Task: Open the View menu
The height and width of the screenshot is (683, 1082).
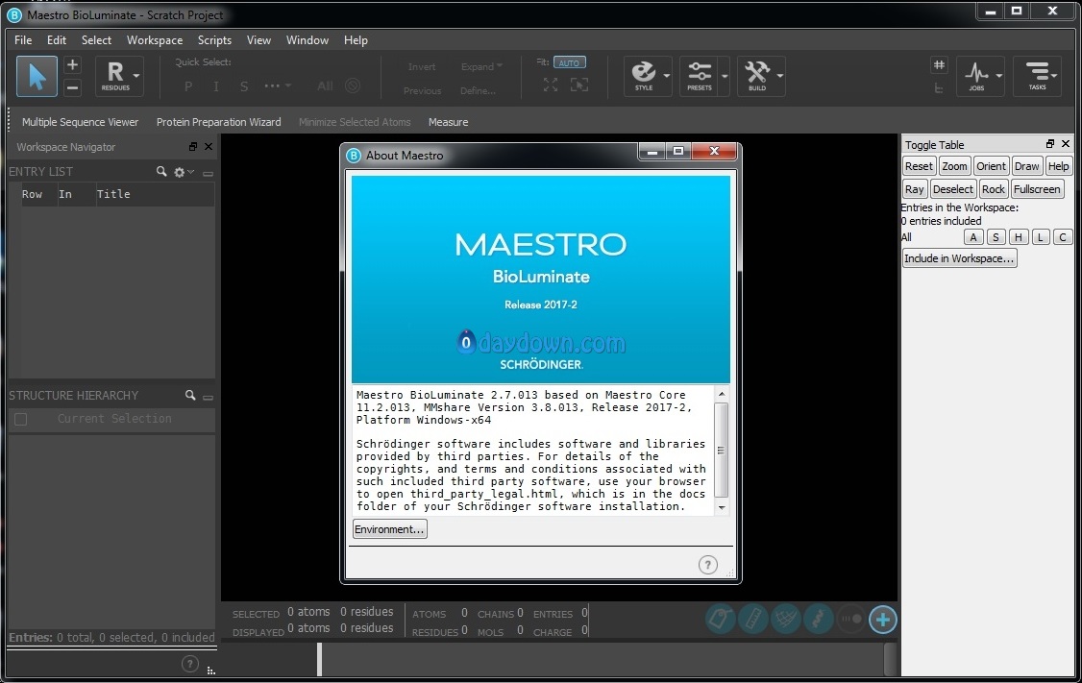Action: [x=258, y=40]
